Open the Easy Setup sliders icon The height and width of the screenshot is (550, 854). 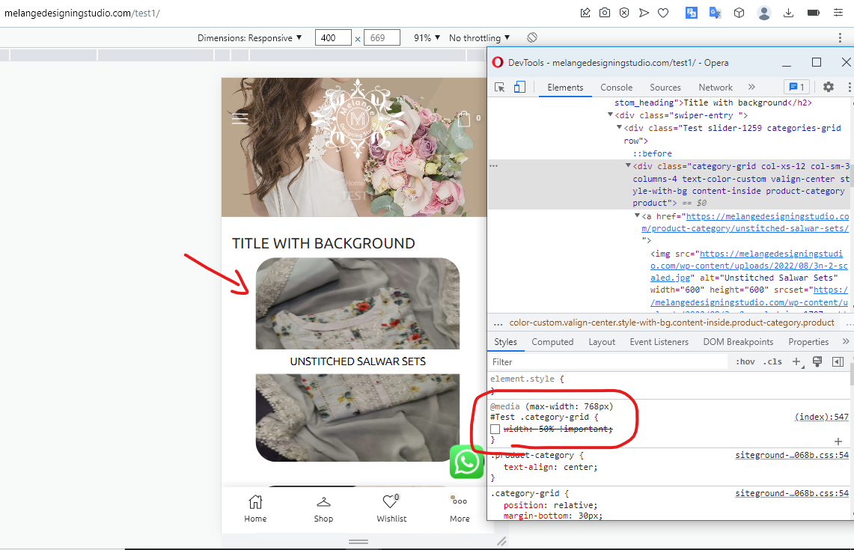click(838, 13)
